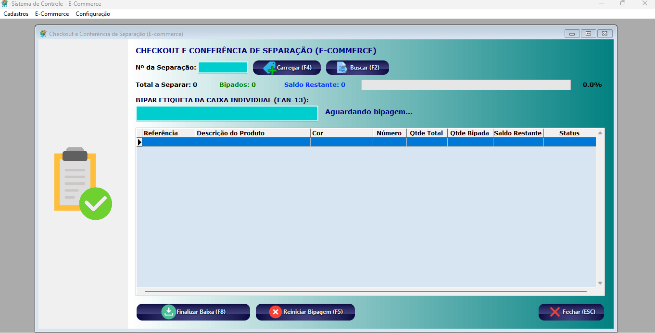Viewport: 655px width, 333px height.
Task: Open the Cadastros menu
Action: (x=16, y=14)
